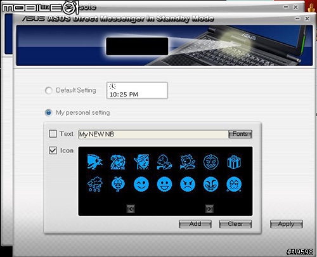
Task: Click the Add button
Action: pos(195,224)
